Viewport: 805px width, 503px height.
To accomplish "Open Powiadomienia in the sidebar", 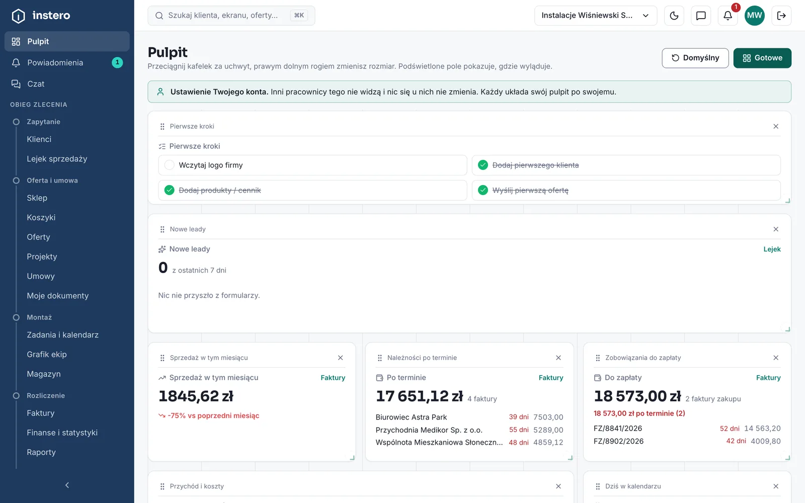I will pyautogui.click(x=67, y=62).
